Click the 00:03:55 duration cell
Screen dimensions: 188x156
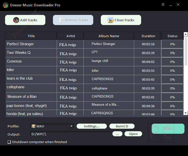pos(148,71)
